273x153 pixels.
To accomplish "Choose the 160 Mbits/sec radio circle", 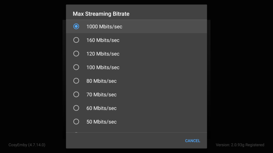I will pyautogui.click(x=76, y=40).
